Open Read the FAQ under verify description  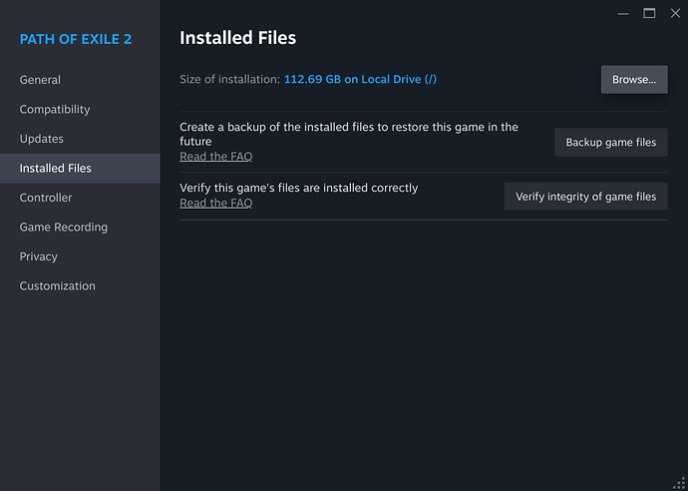coord(215,203)
